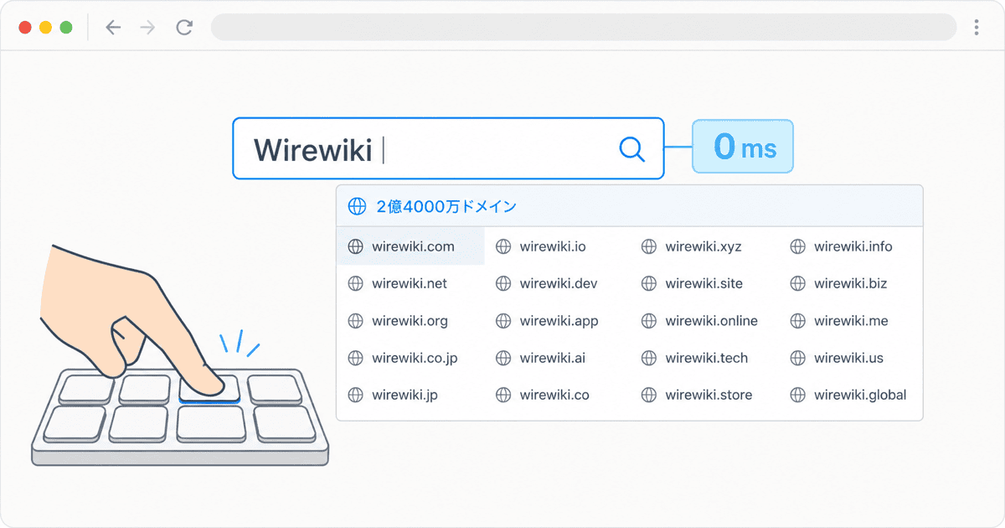Click the globe icon next to wirewiki.xyz
The width and height of the screenshot is (1005, 528).
[649, 246]
